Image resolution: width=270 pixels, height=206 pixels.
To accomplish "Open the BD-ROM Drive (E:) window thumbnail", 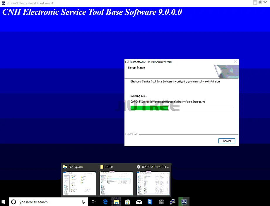I will point(153,183).
